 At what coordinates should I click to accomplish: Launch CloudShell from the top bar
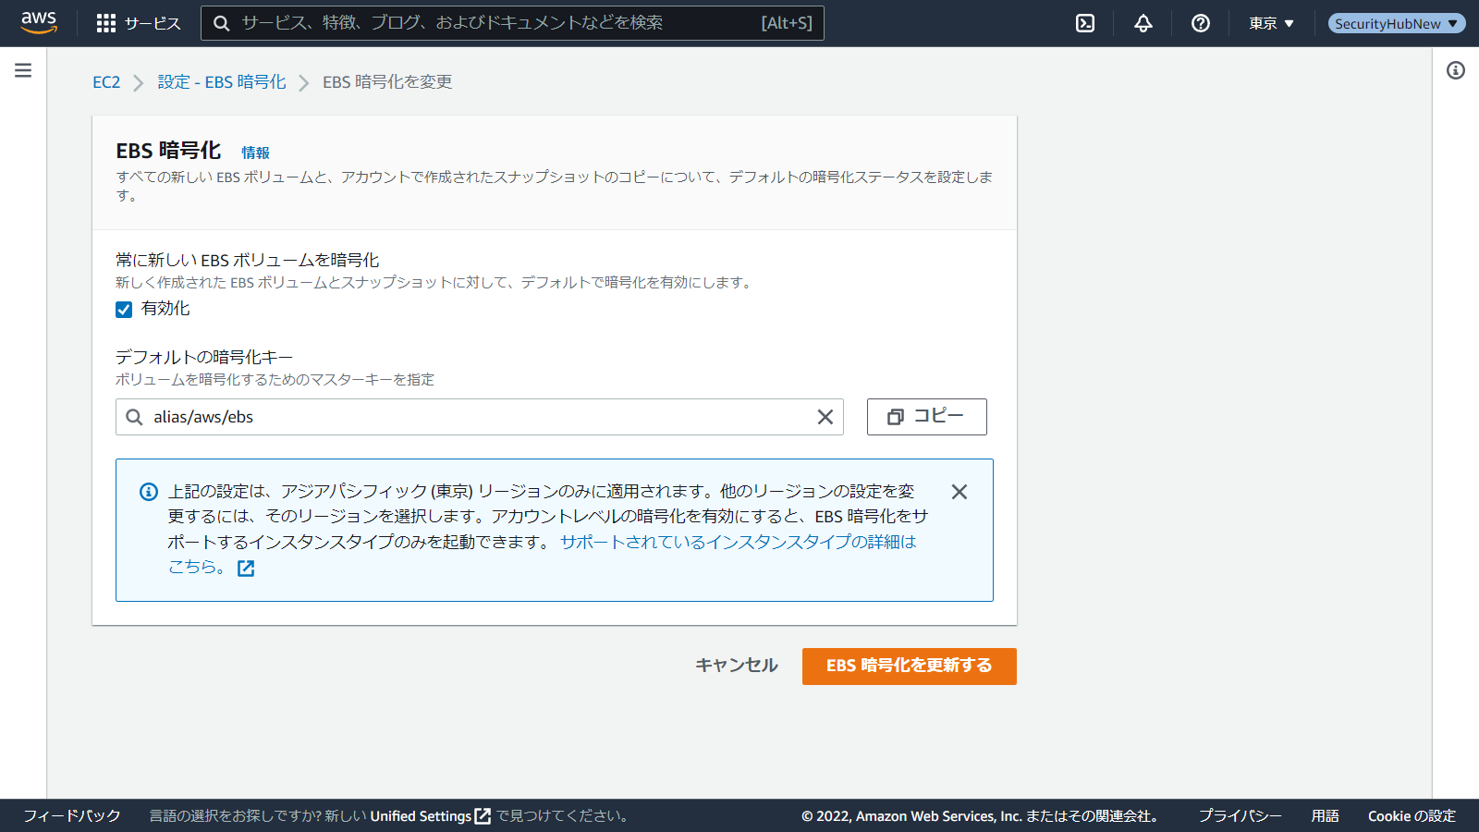tap(1085, 23)
